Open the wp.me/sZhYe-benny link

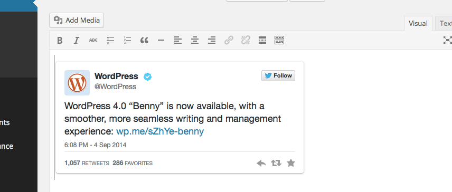[x=160, y=131]
